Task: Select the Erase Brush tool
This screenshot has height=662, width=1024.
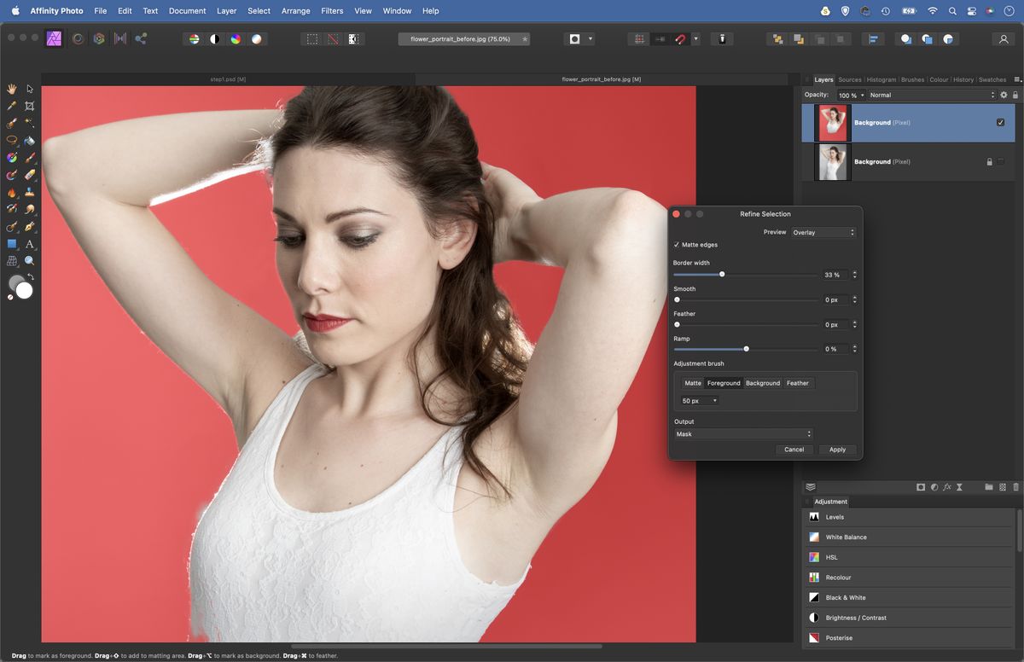Action: [x=30, y=175]
